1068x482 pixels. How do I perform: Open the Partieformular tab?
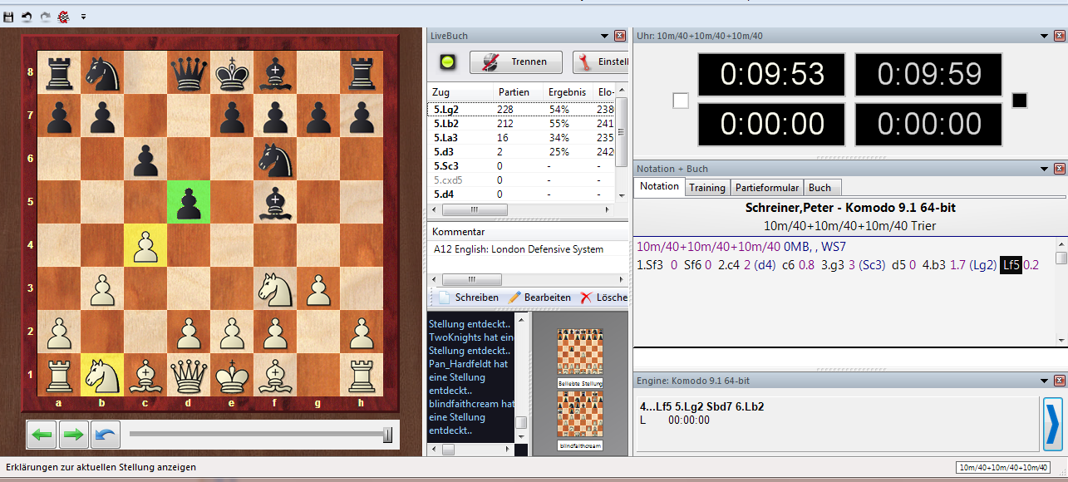point(768,187)
